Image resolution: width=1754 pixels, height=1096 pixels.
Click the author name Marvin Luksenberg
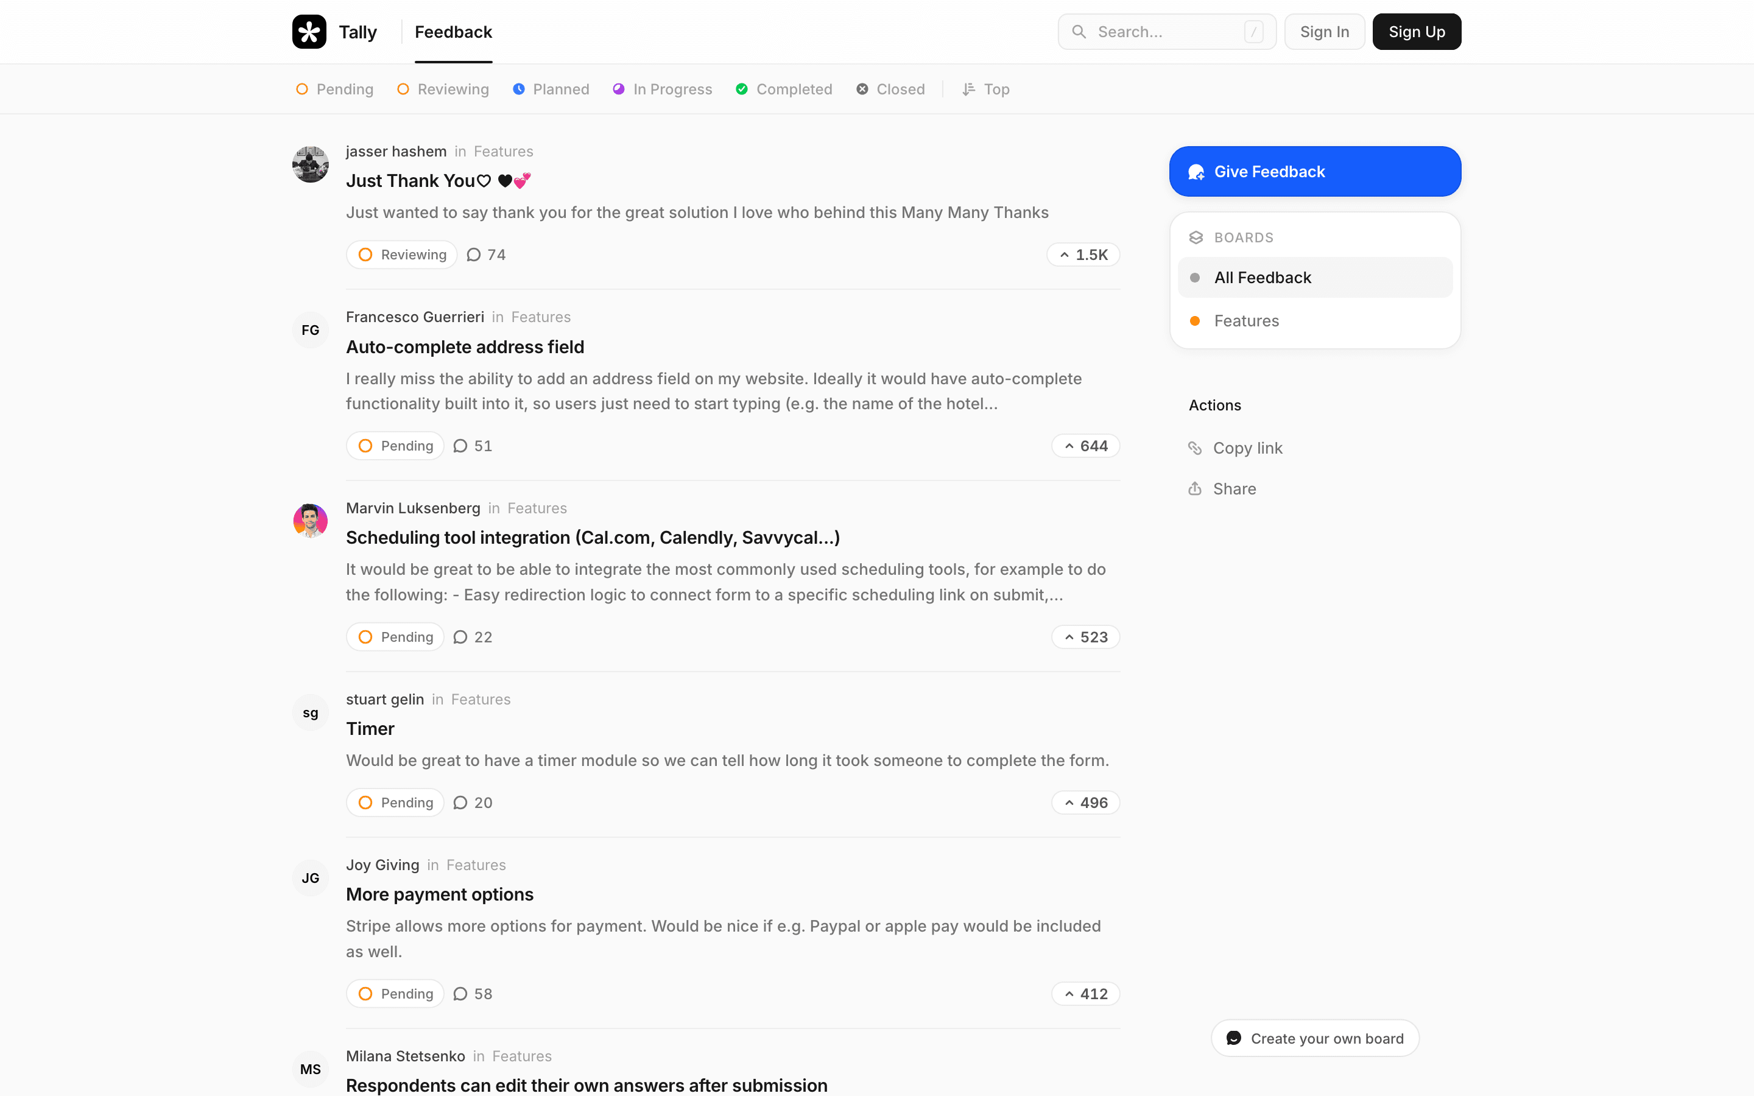(x=413, y=508)
